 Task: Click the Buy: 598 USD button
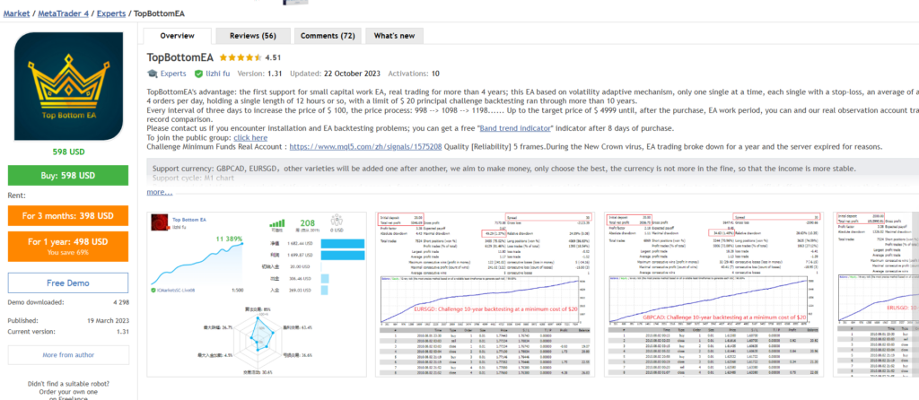(x=68, y=176)
